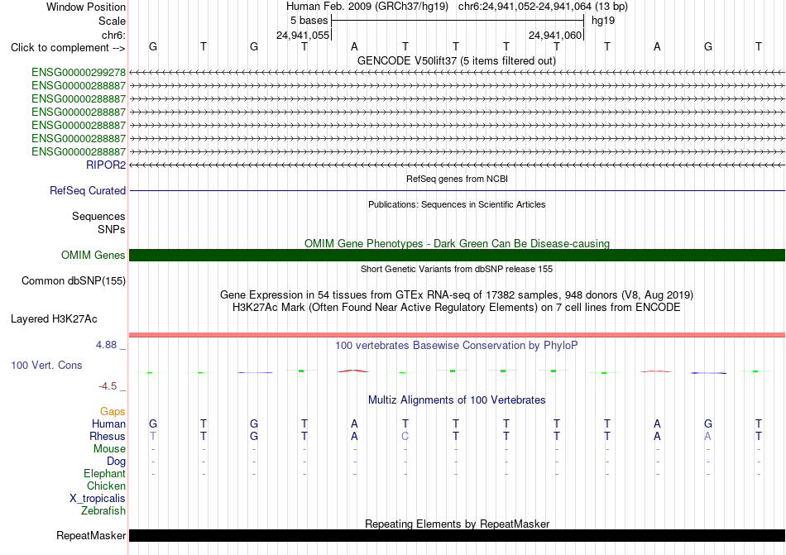The image size is (786, 555).
Task: Open the RefSeq Curated track label
Action: pos(88,190)
